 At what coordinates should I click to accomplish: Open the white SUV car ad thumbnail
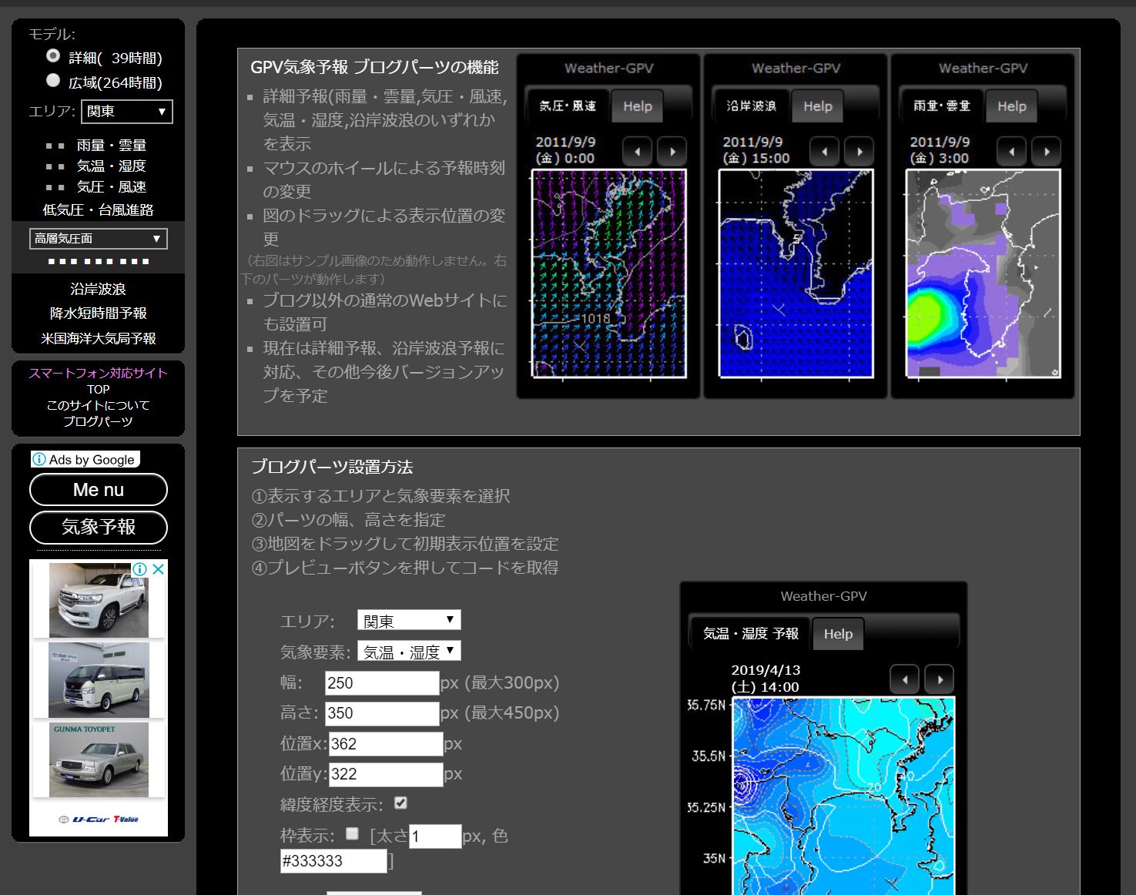pyautogui.click(x=99, y=599)
